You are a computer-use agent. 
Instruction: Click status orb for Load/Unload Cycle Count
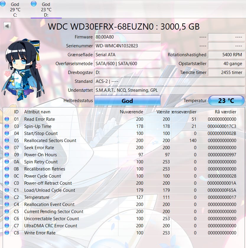pyautogui.click(x=7, y=190)
